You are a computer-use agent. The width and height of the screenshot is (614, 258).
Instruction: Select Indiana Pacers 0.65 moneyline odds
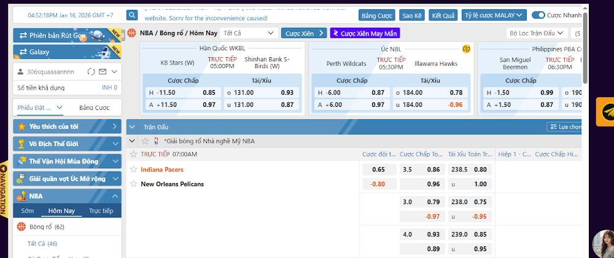coord(379,170)
